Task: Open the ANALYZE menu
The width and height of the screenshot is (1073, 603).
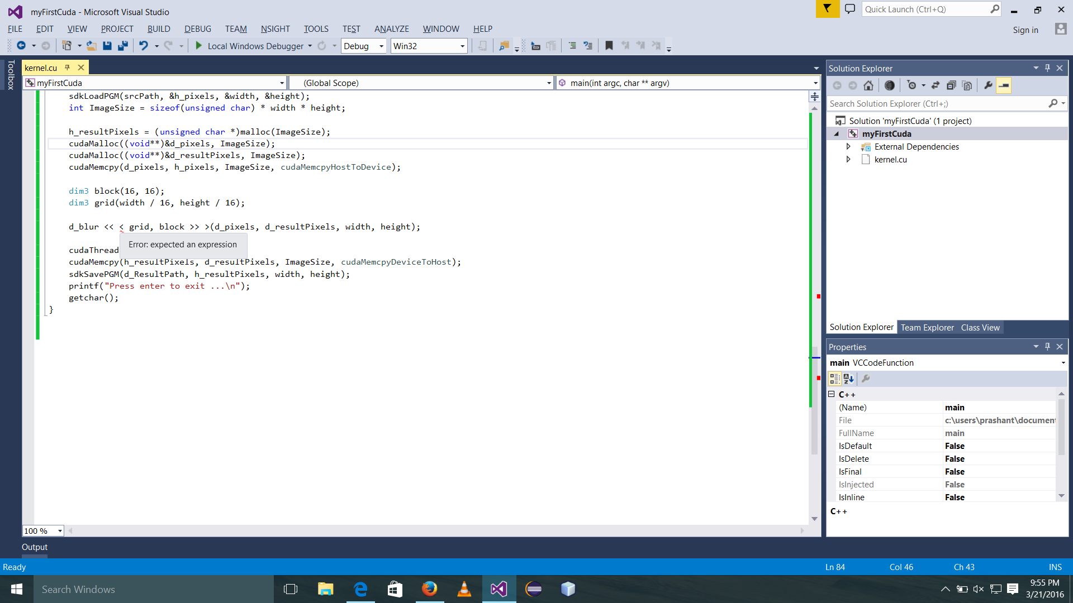Action: pos(391,28)
